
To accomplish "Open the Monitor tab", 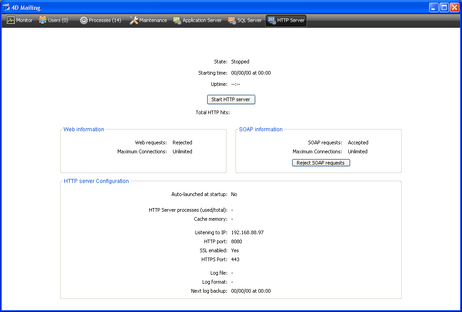I will (x=20, y=20).
